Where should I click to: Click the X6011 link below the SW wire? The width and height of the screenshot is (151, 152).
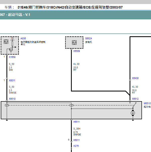tap(12, 81)
